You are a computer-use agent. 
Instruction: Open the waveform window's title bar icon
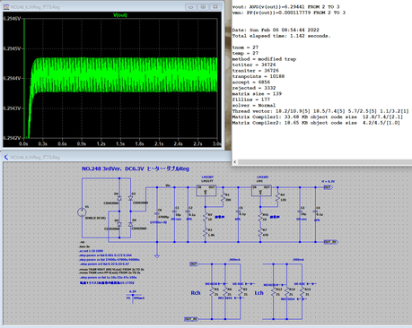click(x=6, y=7)
